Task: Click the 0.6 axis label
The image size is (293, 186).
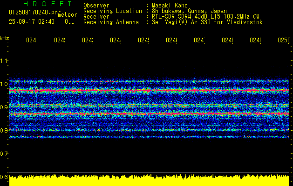Action: [x=4, y=177]
